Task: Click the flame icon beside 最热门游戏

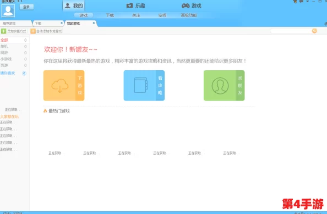Action: pos(45,111)
